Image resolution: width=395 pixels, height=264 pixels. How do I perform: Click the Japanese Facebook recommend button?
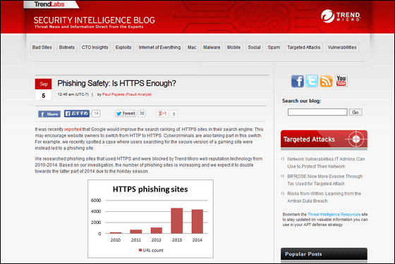click(77, 113)
